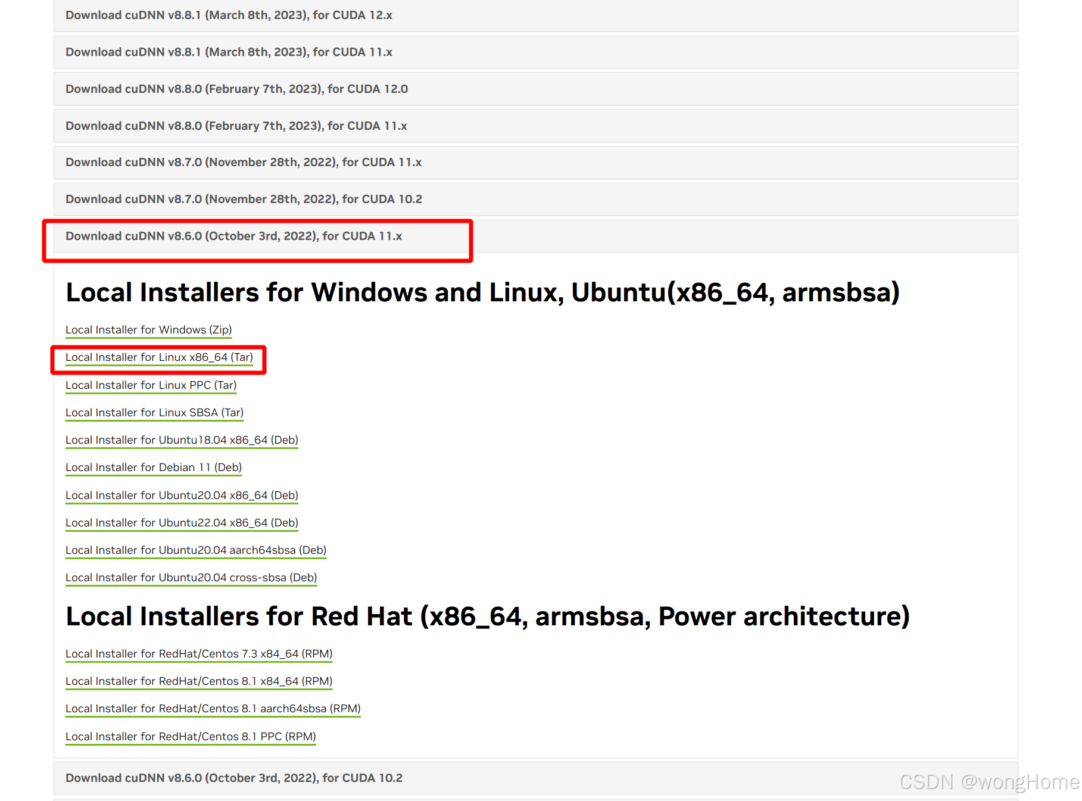This screenshot has width=1082, height=801.
Task: Open RedHat/Centos 8.1 aarch64sbsa (RPM) link
Action: click(x=213, y=709)
